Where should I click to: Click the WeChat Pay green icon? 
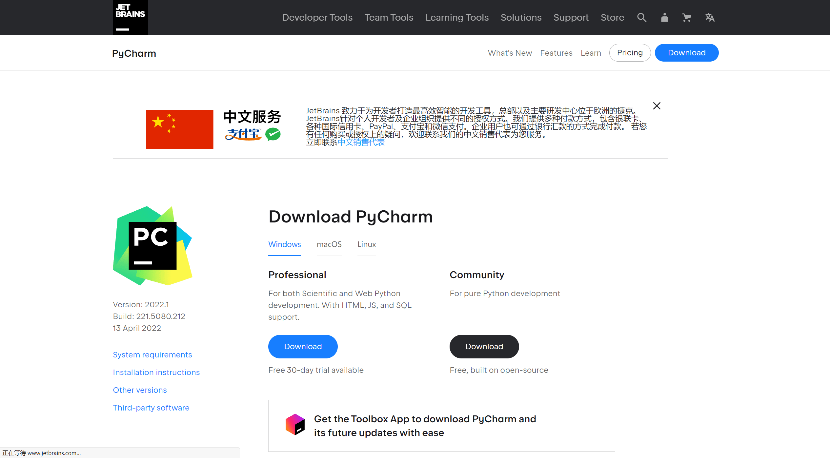coord(273,134)
